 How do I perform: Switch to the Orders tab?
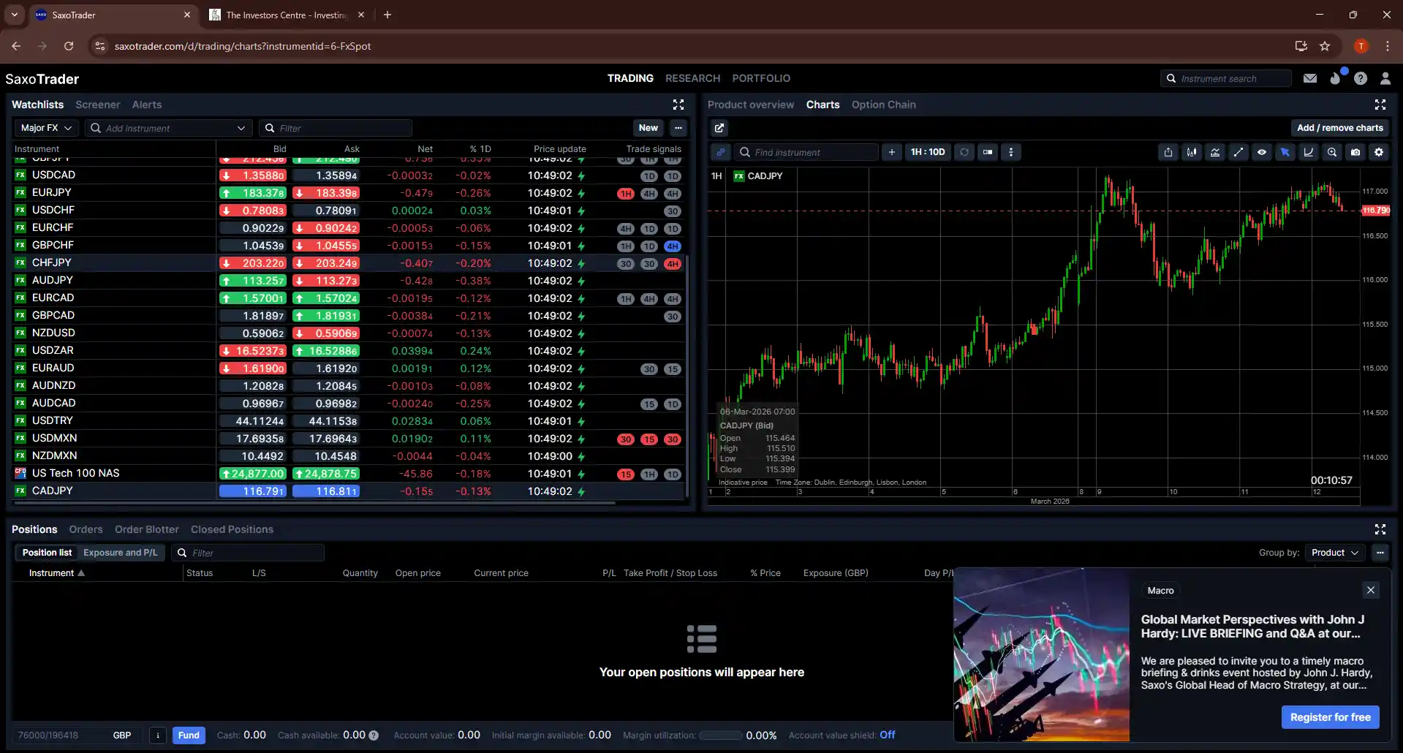click(86, 529)
